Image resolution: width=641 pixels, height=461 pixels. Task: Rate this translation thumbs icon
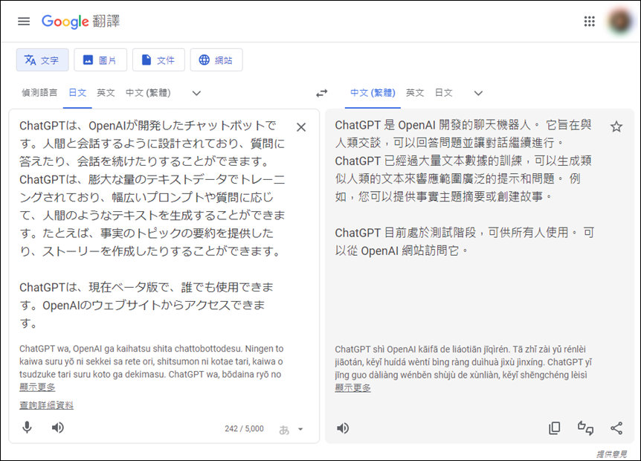click(x=585, y=428)
